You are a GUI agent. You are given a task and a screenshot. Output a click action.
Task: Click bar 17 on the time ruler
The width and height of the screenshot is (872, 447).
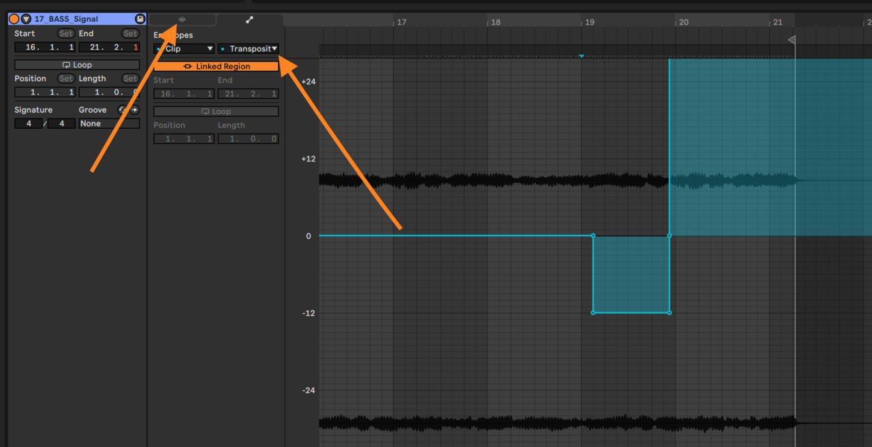[401, 22]
